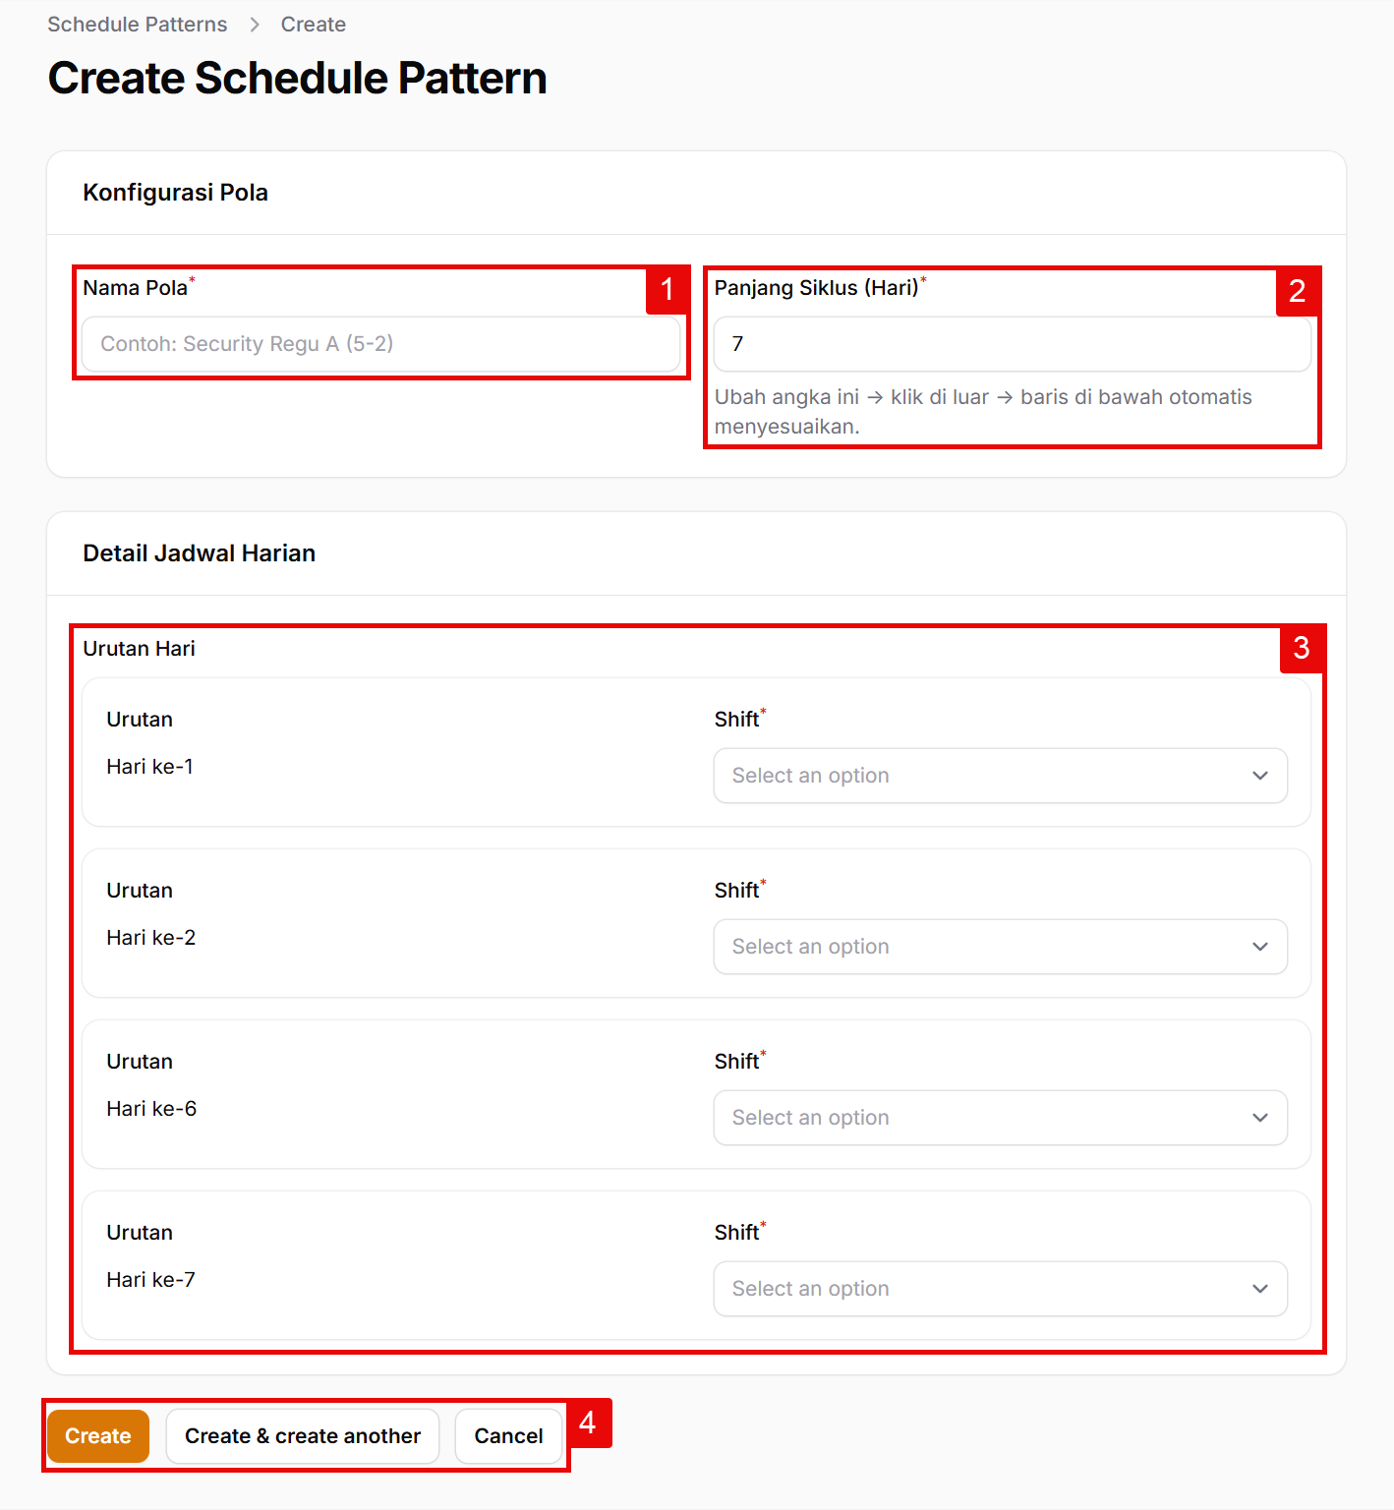Image resolution: width=1394 pixels, height=1510 pixels.
Task: Click the chevron arrow in Hari ke-1 Shift field
Action: 1259,776
